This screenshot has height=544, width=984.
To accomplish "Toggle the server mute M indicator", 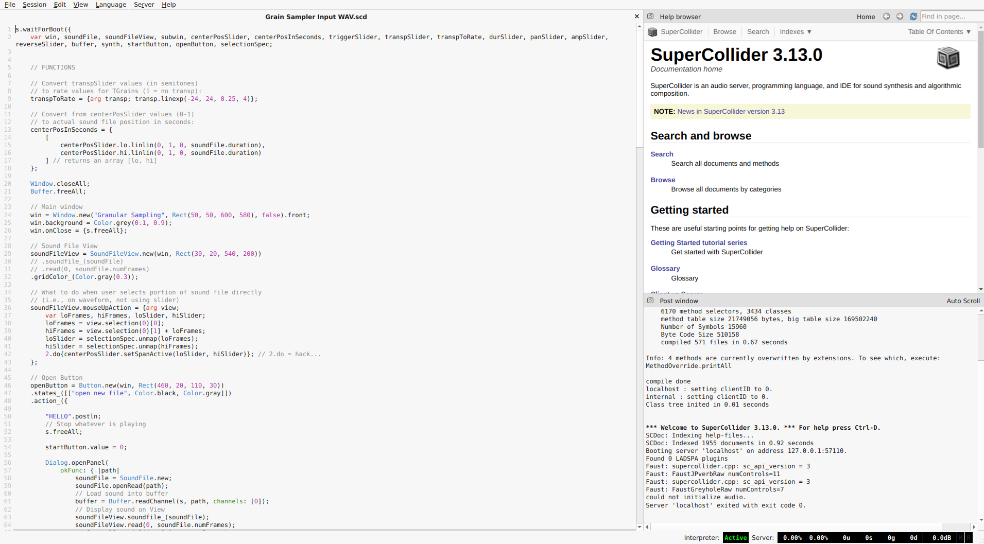I will [x=960, y=538].
